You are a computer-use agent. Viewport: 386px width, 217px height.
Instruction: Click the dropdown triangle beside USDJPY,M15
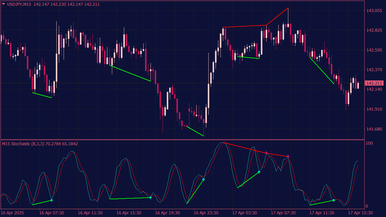click(4, 4)
